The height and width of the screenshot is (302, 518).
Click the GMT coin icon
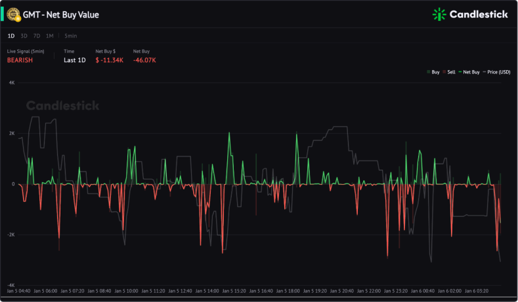click(x=14, y=15)
